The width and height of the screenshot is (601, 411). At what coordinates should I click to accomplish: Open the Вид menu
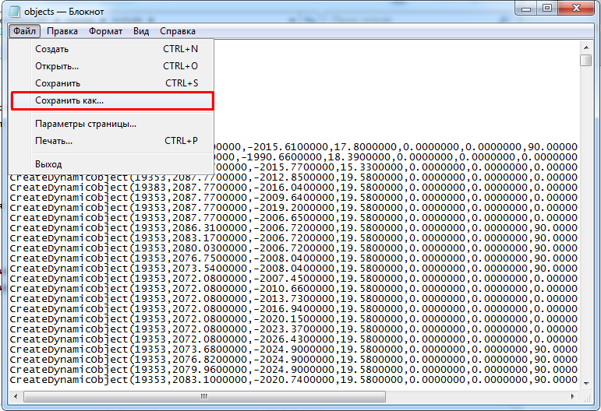pos(141,31)
